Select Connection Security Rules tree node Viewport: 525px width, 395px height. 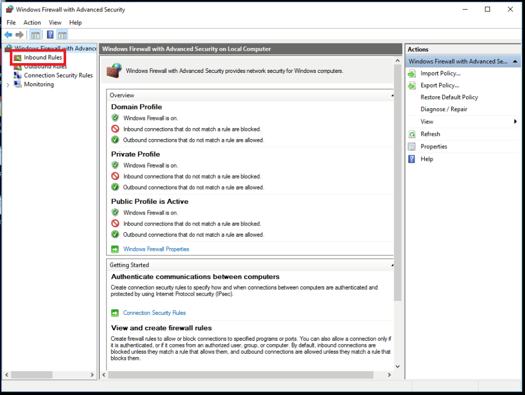pyautogui.click(x=58, y=75)
